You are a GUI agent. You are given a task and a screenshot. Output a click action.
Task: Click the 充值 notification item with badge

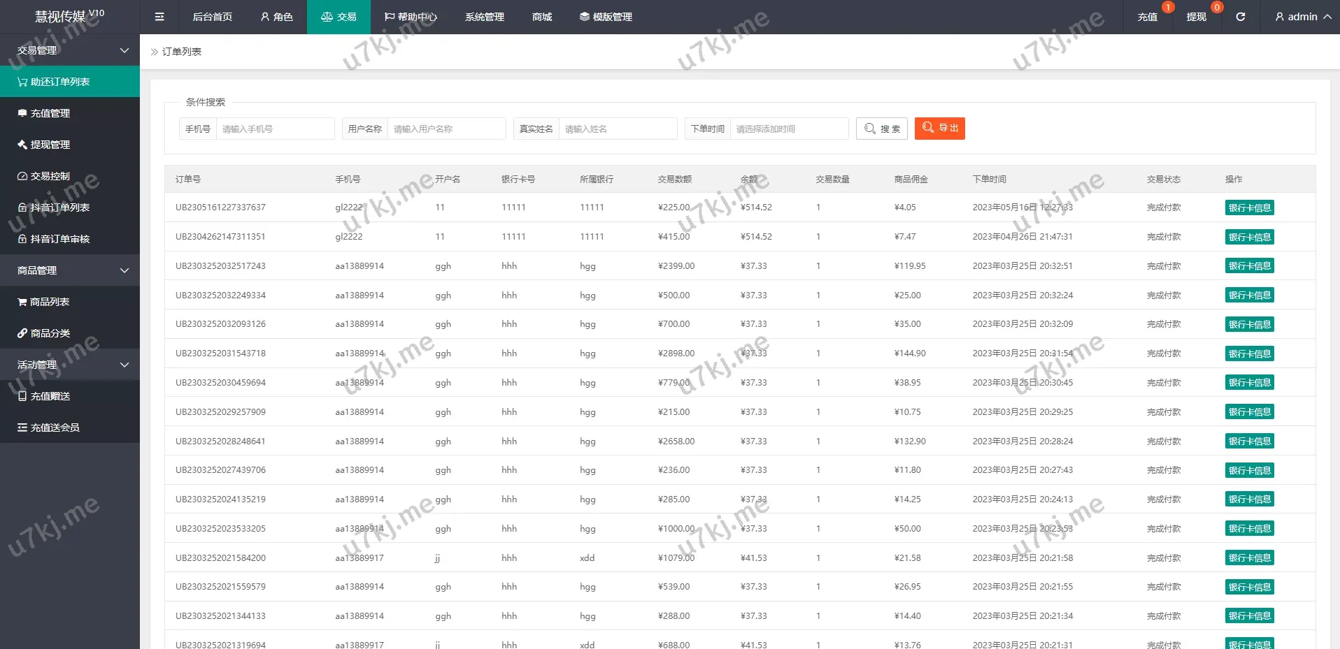click(x=1147, y=17)
